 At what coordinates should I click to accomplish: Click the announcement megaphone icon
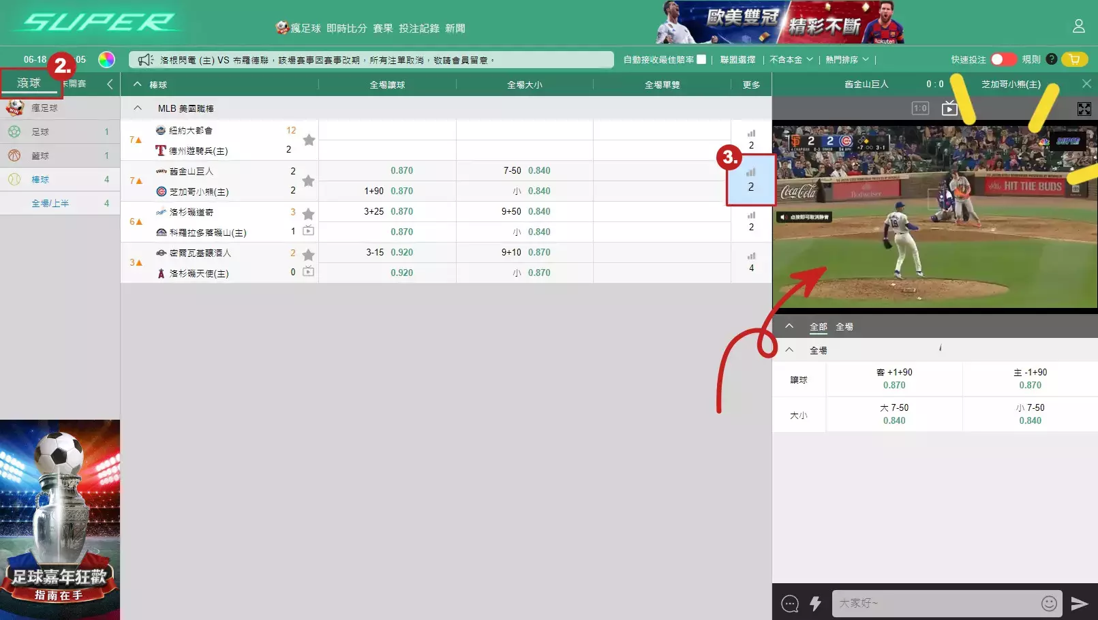point(145,60)
